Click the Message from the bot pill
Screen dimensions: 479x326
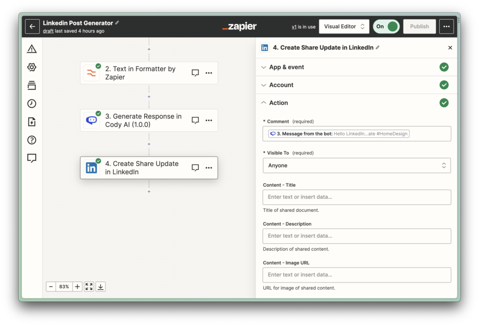[x=339, y=134]
